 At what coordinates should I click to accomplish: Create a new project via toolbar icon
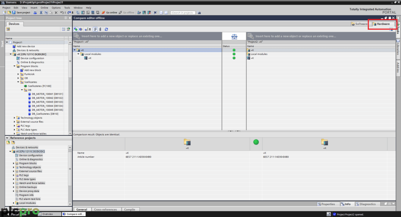click(4, 13)
